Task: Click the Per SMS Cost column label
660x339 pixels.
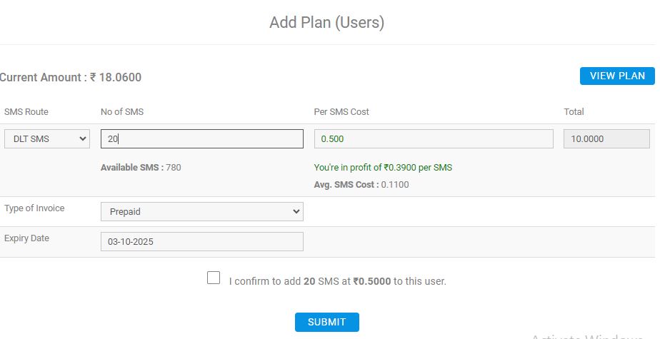Action: click(x=341, y=112)
